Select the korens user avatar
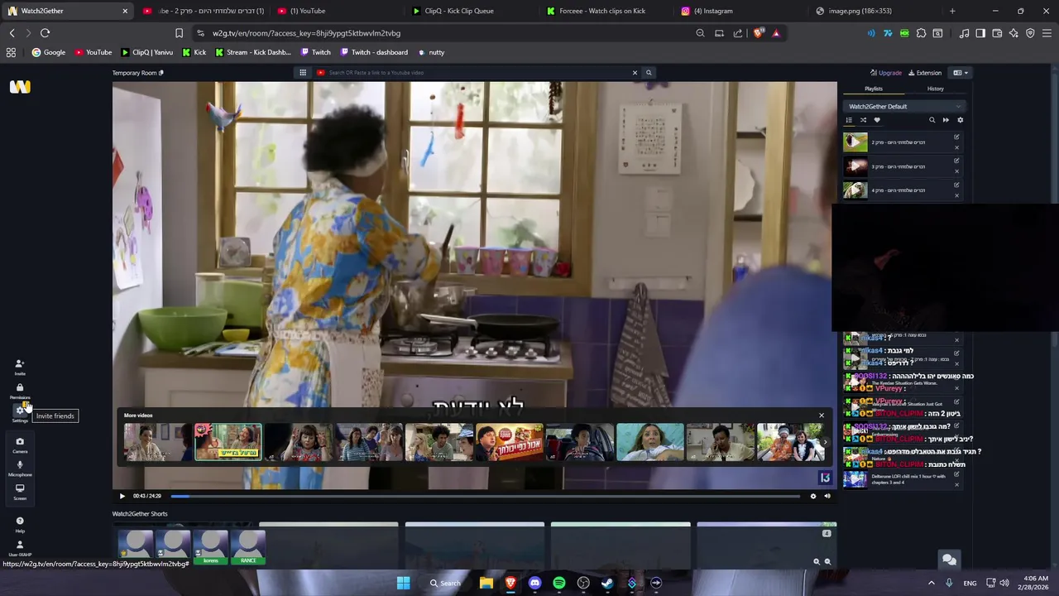 click(x=210, y=547)
